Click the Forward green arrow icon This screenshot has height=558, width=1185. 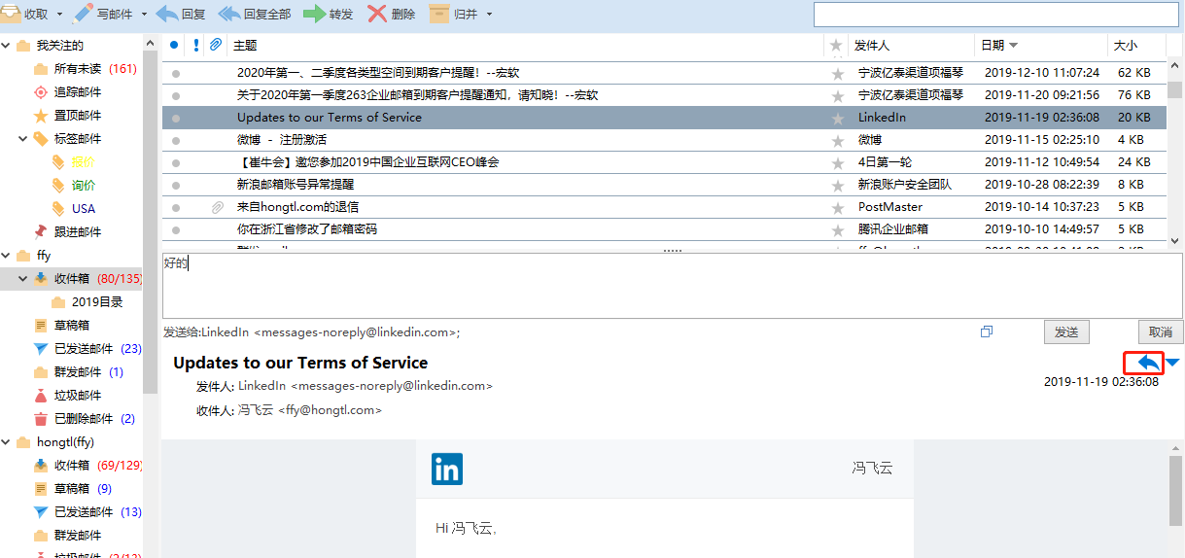pyautogui.click(x=314, y=14)
